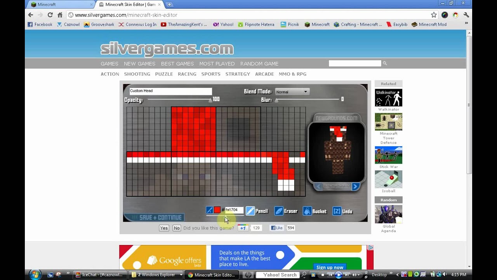Open the Grooveshark bookmark
Screen dimensions: 497x280
[99, 24]
